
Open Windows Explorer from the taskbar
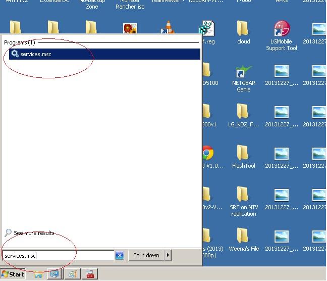(38, 274)
